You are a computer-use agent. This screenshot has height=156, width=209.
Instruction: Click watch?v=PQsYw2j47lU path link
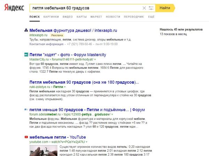click(x=68, y=142)
